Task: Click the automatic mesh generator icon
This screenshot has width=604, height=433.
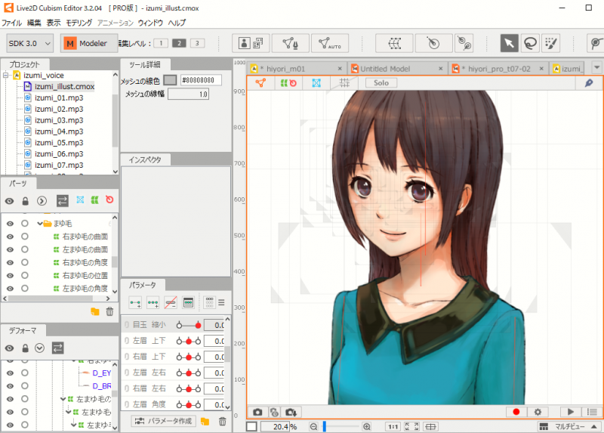Action: [329, 43]
